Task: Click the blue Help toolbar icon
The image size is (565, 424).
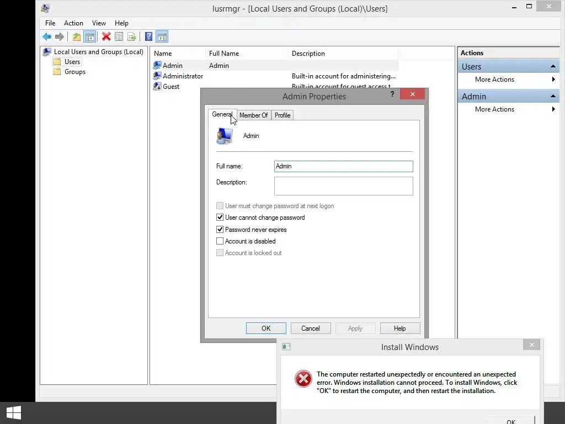Action: point(148,36)
